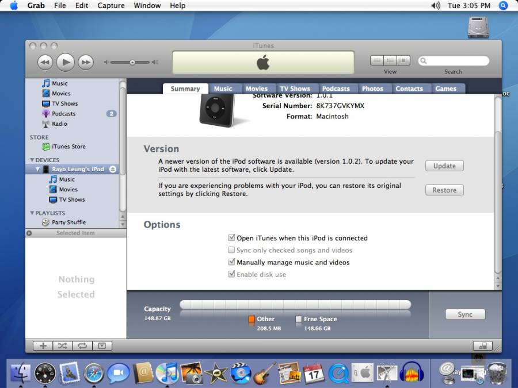Switch to list view button
The width and height of the screenshot is (518, 388).
coord(377,61)
